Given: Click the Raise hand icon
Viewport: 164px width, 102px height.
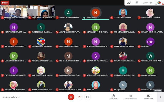Looking at the screenshot, I should point(114,96).
